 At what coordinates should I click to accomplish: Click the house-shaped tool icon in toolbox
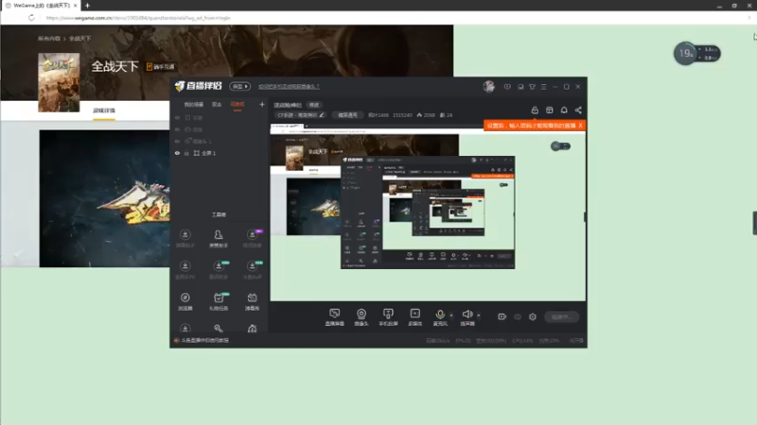[252, 329]
